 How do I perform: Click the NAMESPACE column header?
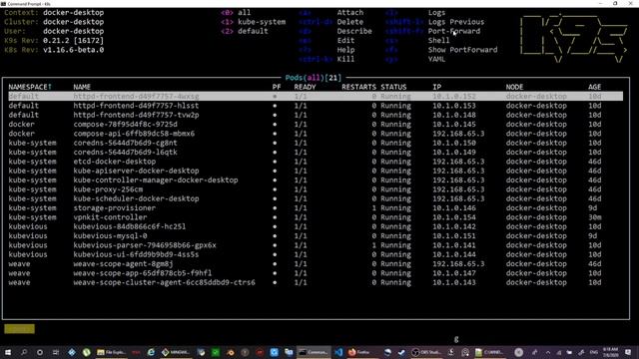[30, 87]
